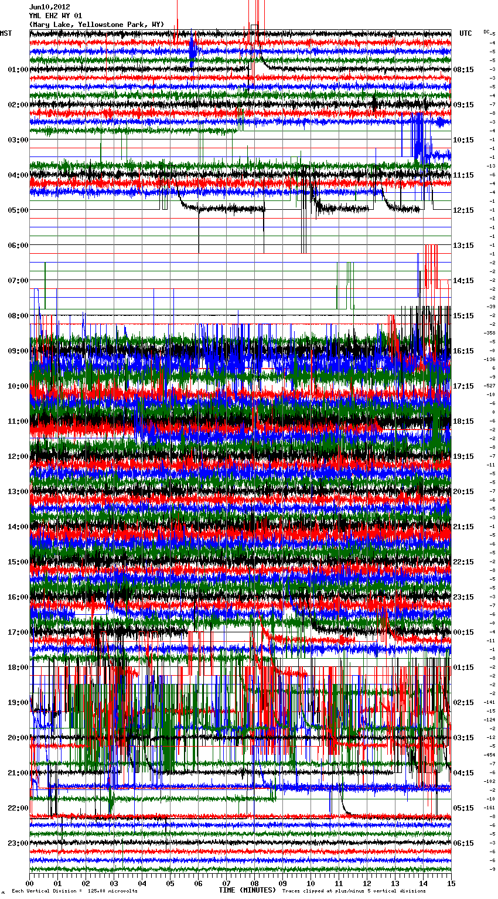Click the 00:15 UTC time label
The height and width of the screenshot is (899, 498).
pyautogui.click(x=463, y=632)
